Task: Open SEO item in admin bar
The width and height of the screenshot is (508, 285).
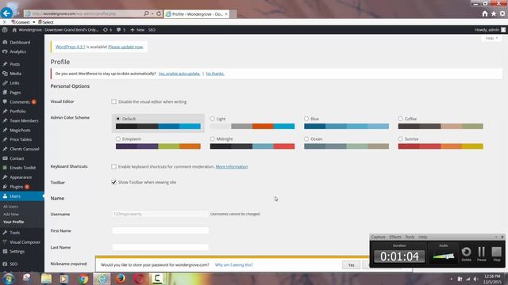Action: pos(152,30)
